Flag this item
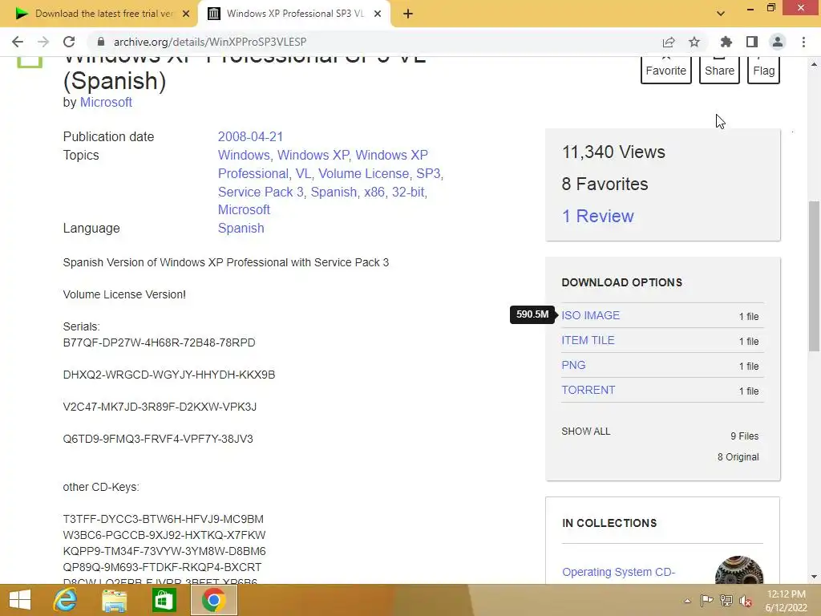This screenshot has width=821, height=616. [764, 71]
